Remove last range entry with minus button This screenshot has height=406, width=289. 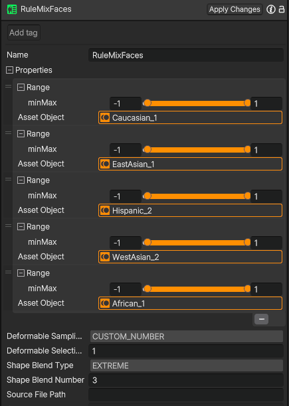pyautogui.click(x=261, y=319)
